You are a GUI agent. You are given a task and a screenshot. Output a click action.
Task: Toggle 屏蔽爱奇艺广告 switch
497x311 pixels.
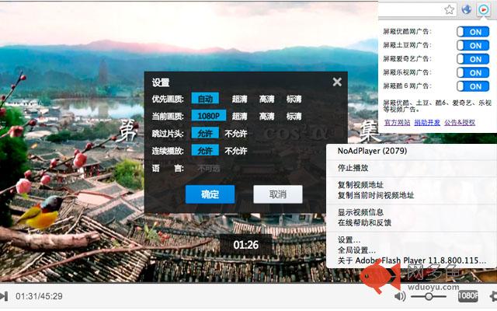pyautogui.click(x=473, y=59)
